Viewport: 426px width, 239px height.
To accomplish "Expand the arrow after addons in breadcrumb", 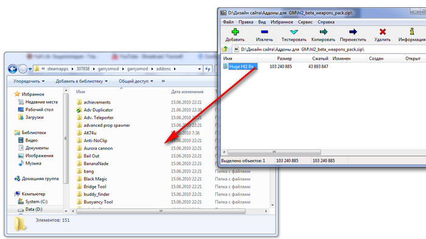I will 175,69.
